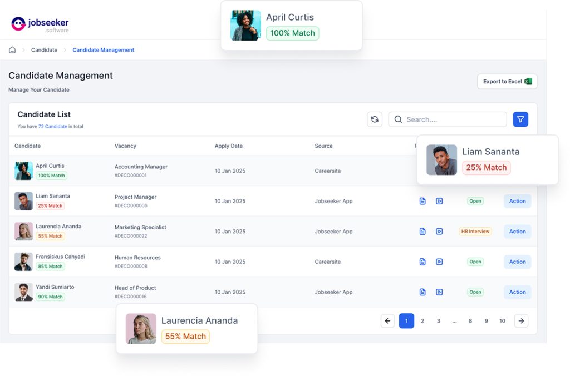Viewport: 570px width, 376px height.
Task: Click the Head of Product vacancy
Action: pyautogui.click(x=135, y=288)
